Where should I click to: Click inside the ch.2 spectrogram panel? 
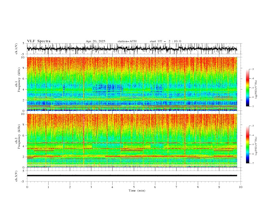132,141
